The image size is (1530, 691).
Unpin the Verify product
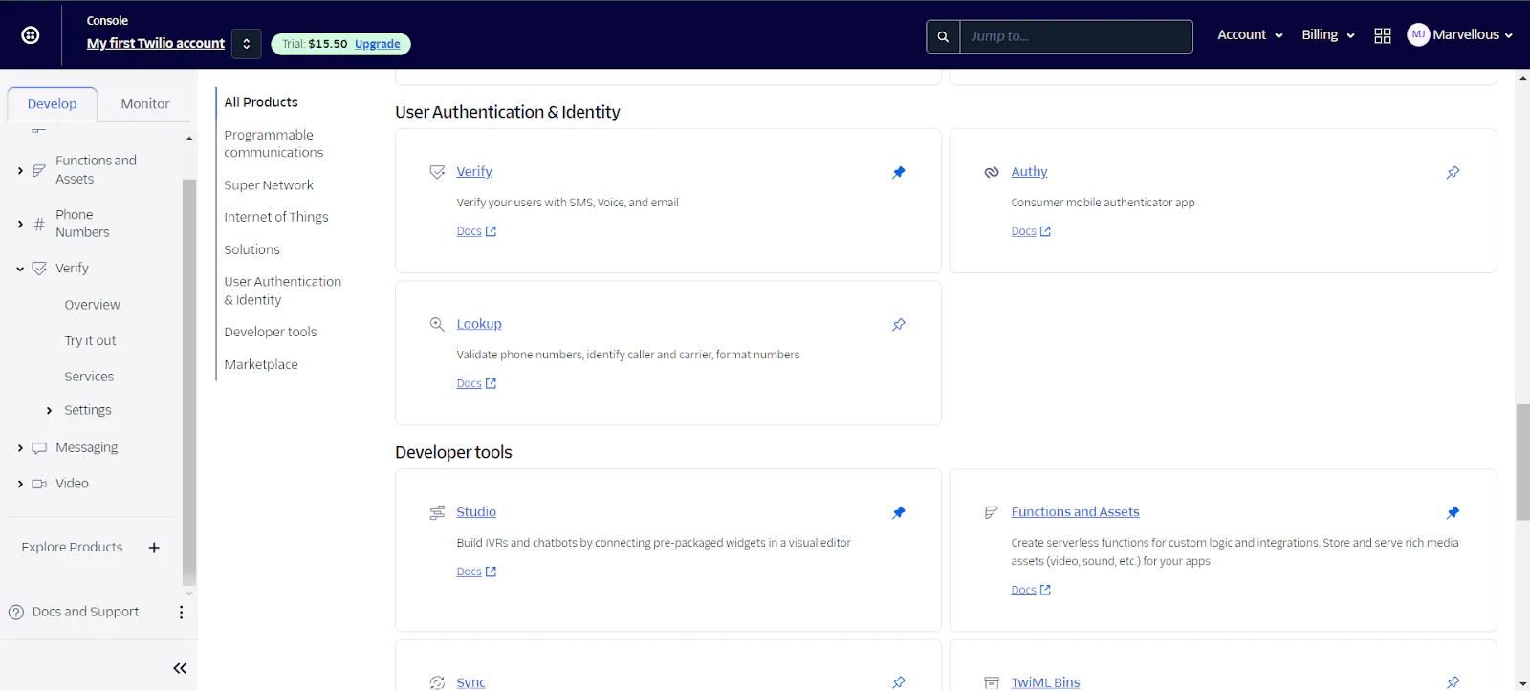(x=899, y=172)
